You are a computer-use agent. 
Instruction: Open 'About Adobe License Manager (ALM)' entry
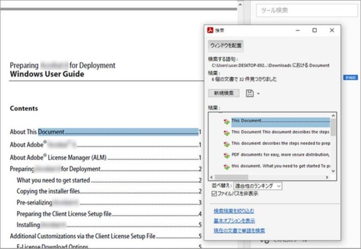pyautogui.click(x=105, y=157)
